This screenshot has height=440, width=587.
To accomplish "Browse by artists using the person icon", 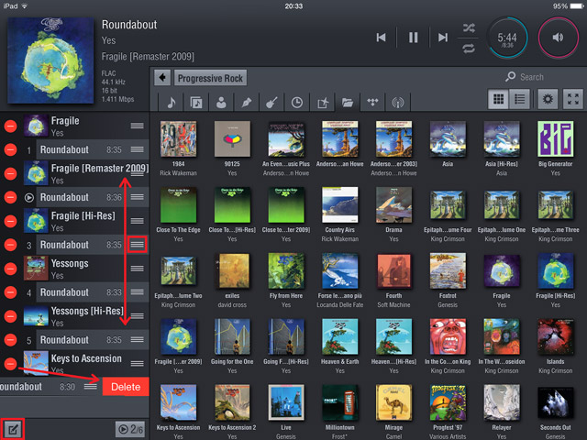I will tap(221, 103).
